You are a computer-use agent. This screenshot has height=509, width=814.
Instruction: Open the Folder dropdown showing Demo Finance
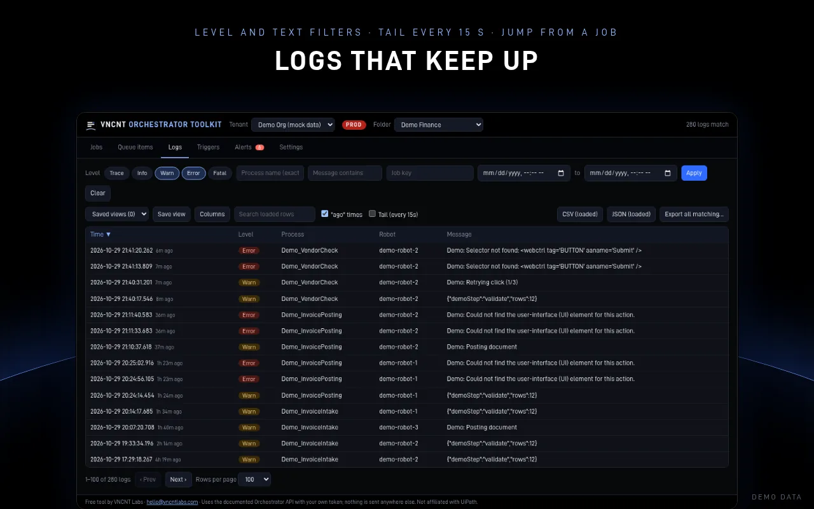pos(439,125)
